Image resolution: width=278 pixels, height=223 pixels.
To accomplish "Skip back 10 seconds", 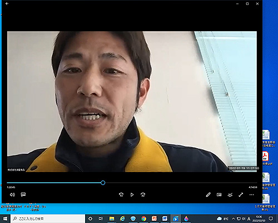I will coord(121,195).
